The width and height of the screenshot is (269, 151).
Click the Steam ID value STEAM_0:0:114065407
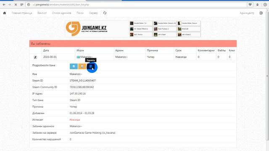[83, 81]
